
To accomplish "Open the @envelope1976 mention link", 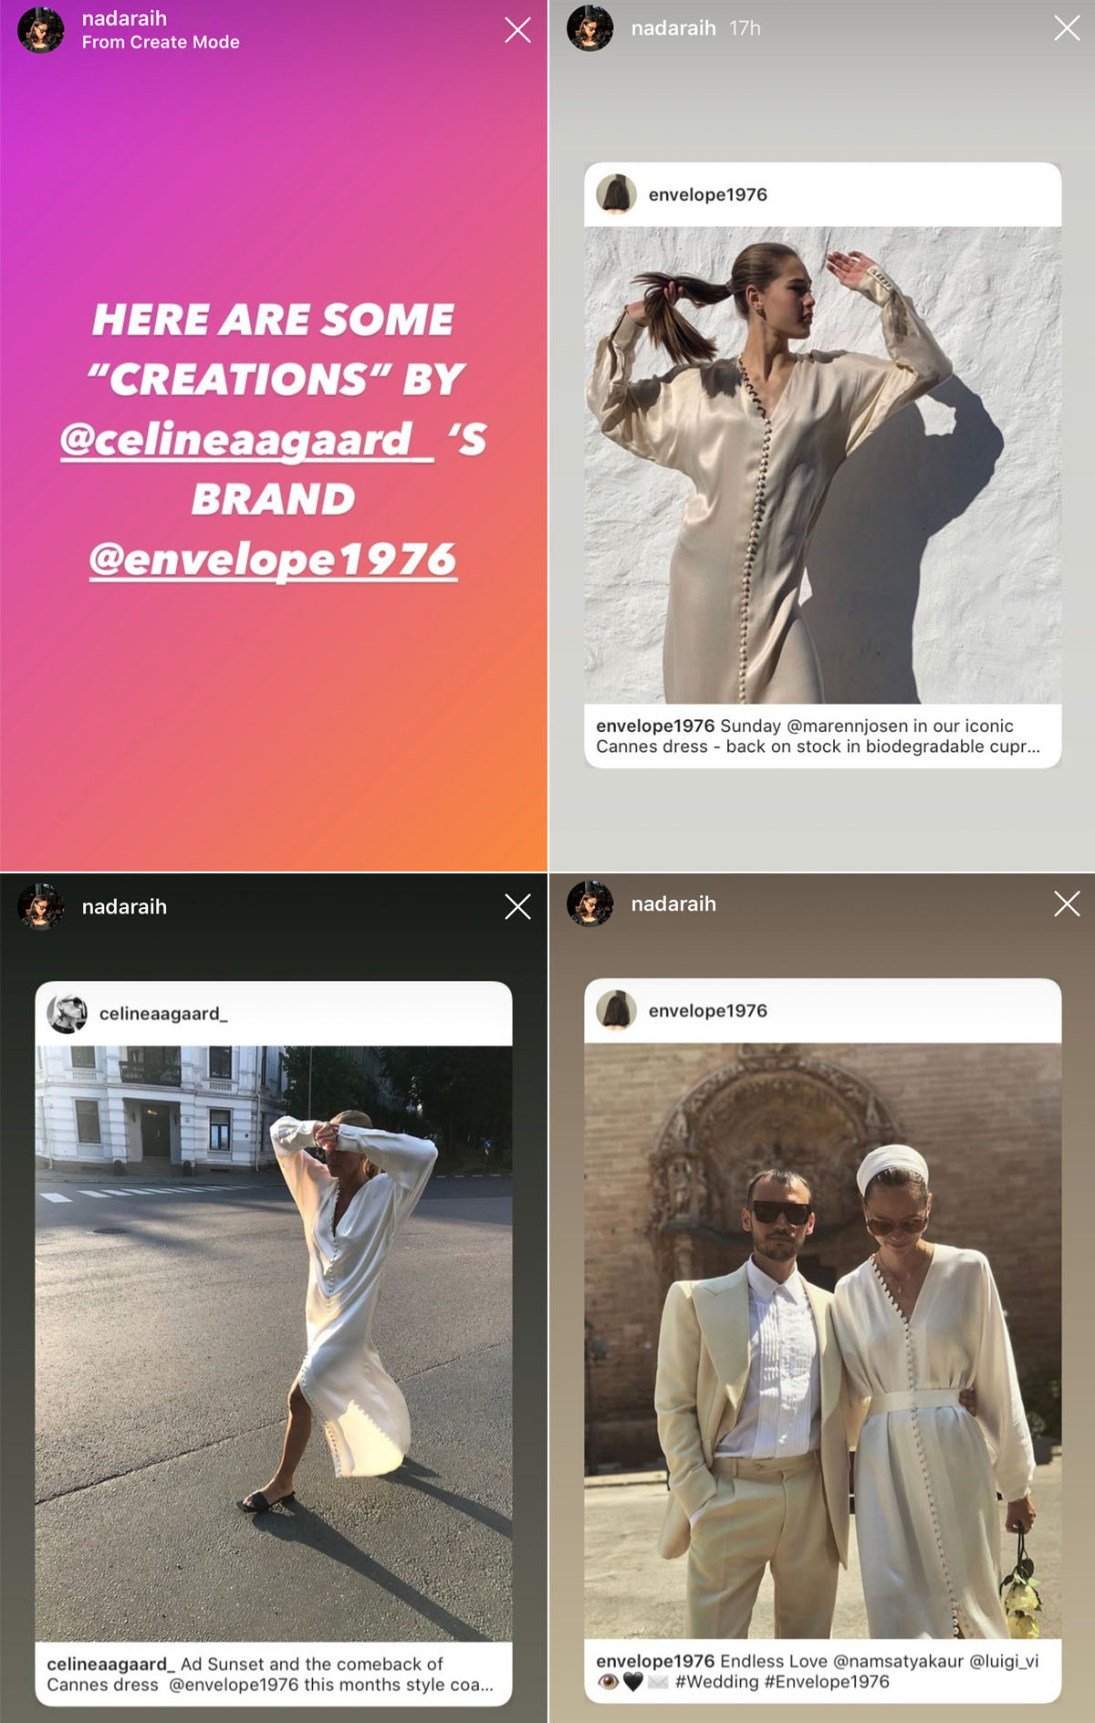I will [x=273, y=560].
